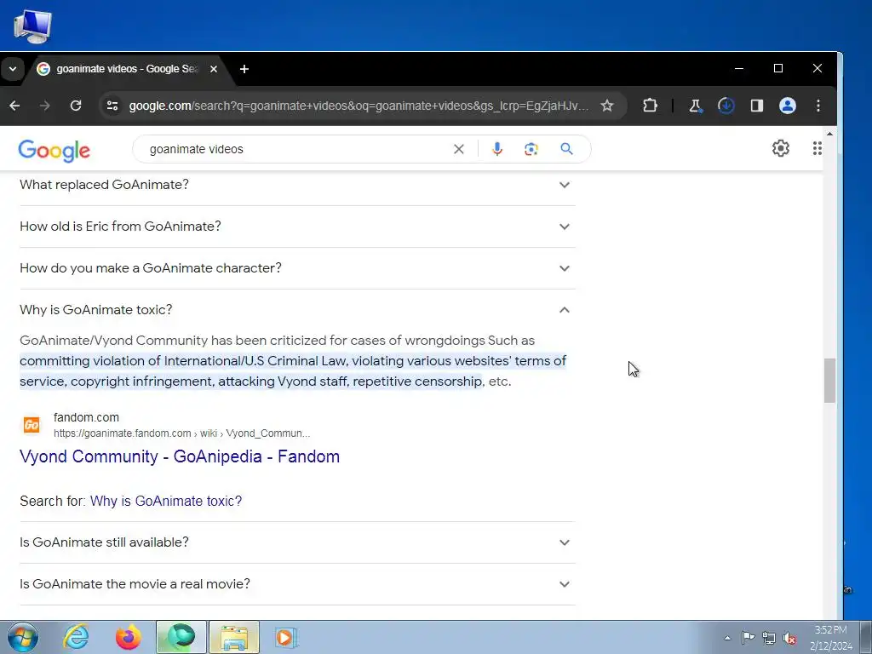Start voice search with microphone icon

pyautogui.click(x=497, y=149)
